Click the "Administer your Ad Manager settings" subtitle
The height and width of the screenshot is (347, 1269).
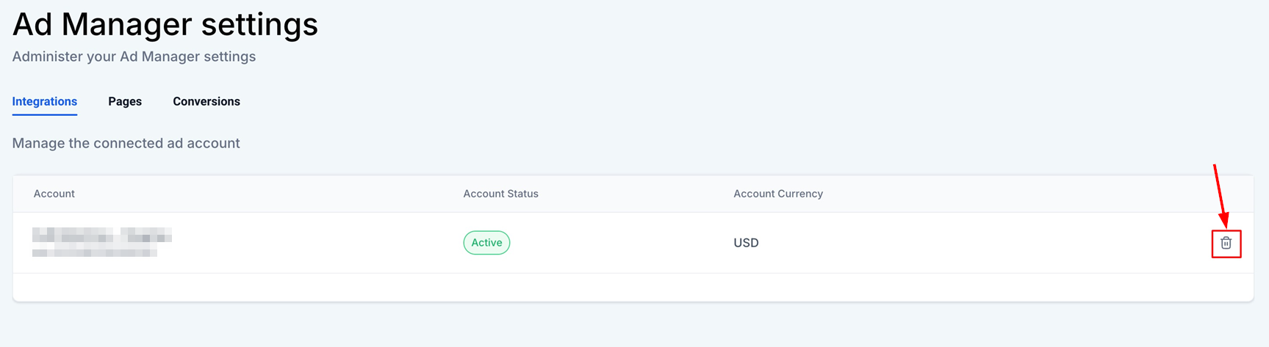[134, 56]
